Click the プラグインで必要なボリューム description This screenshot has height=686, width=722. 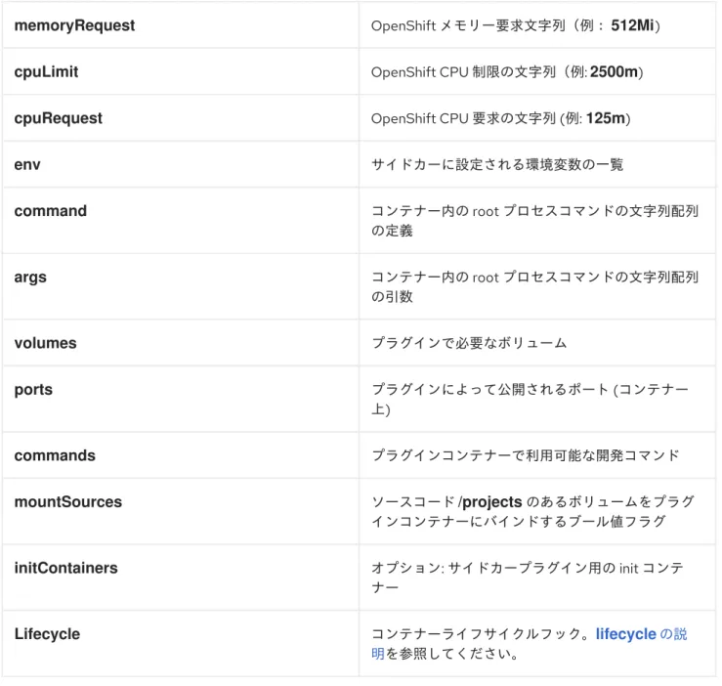[469, 343]
